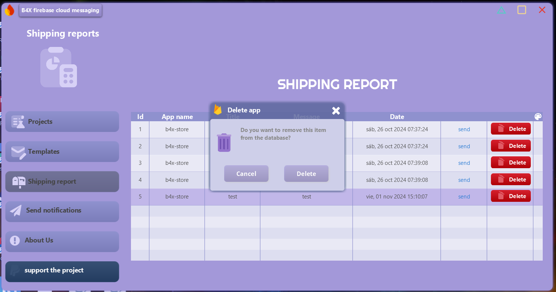
Task: Click send for the row dated 01 nov 2024
Action: coord(464,197)
